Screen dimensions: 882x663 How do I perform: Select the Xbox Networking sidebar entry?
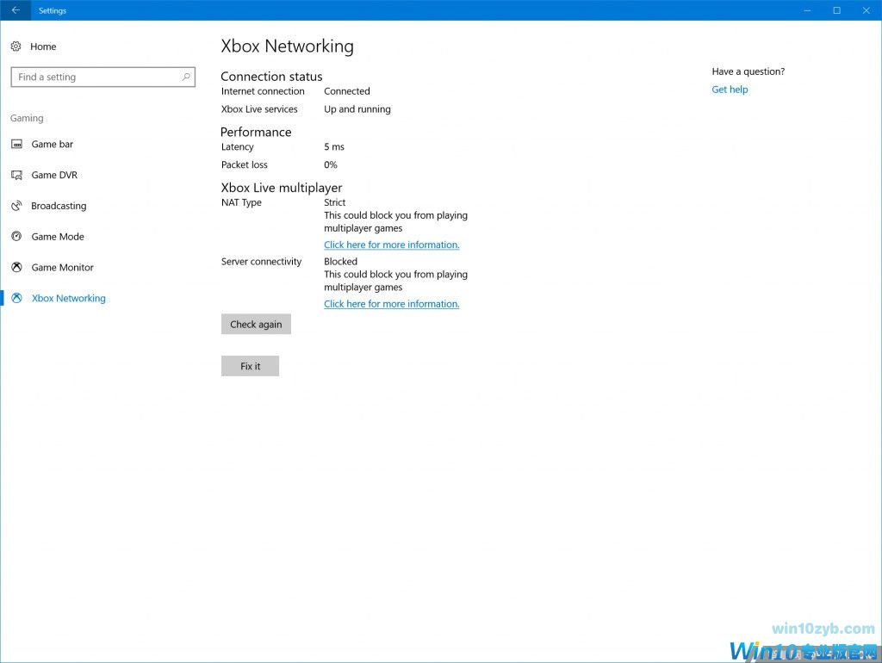pos(68,298)
